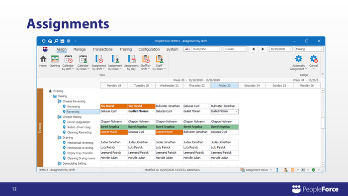Open the gear settings icon in title bar

69,41
